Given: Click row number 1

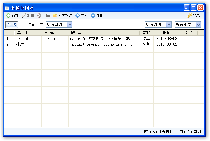Looking at the screenshot, I should pos(8,39).
